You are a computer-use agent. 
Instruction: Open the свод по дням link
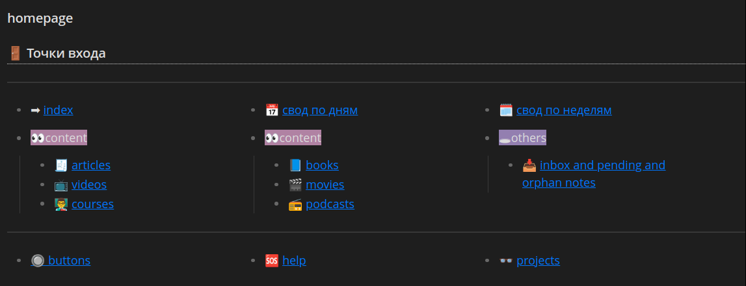pos(320,110)
